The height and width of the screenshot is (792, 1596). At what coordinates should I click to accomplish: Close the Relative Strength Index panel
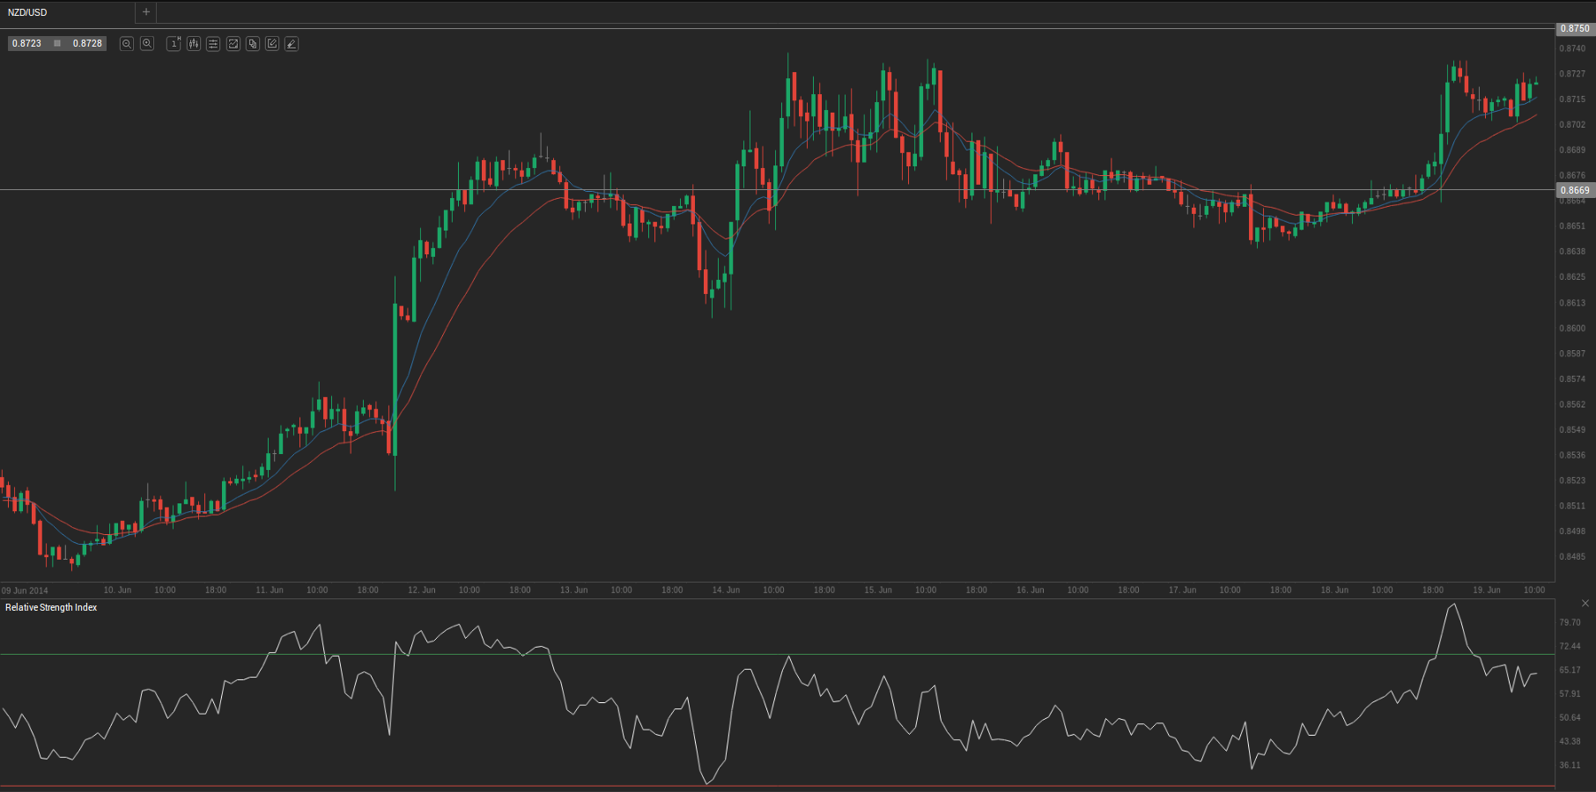click(x=1585, y=604)
